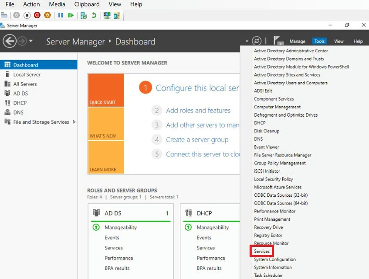Viewport: 369px width, 279px height.
Task: Open the notifications flag
Action: click(x=278, y=40)
